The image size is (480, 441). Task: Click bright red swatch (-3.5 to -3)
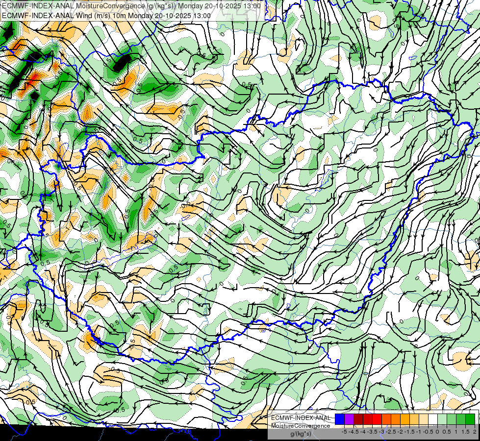tap(377, 419)
